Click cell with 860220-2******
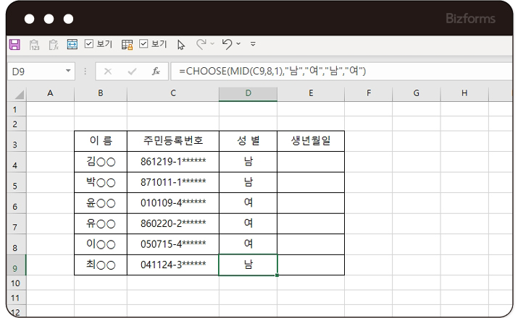518x318 pixels. coord(173,224)
